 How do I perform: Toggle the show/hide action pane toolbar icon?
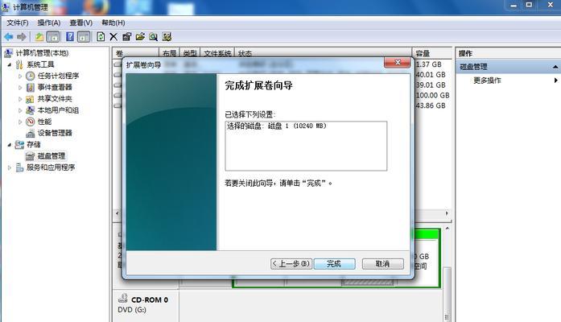pos(84,36)
